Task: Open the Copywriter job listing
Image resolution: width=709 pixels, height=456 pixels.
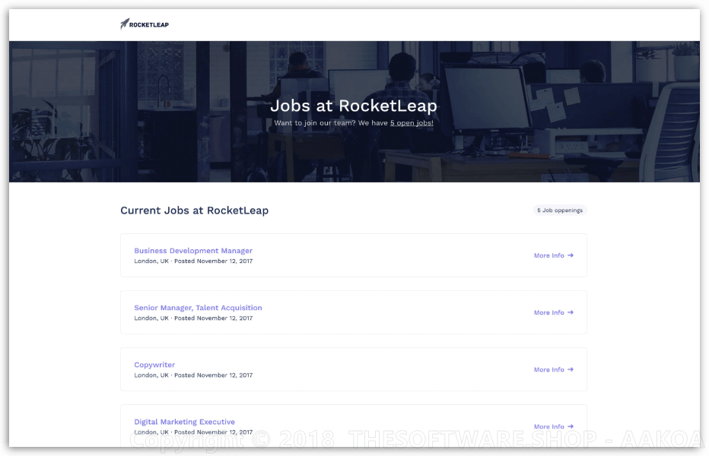Action: (x=154, y=364)
